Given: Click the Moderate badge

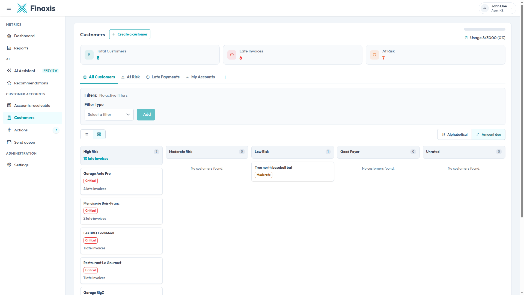Looking at the screenshot, I should (263, 175).
